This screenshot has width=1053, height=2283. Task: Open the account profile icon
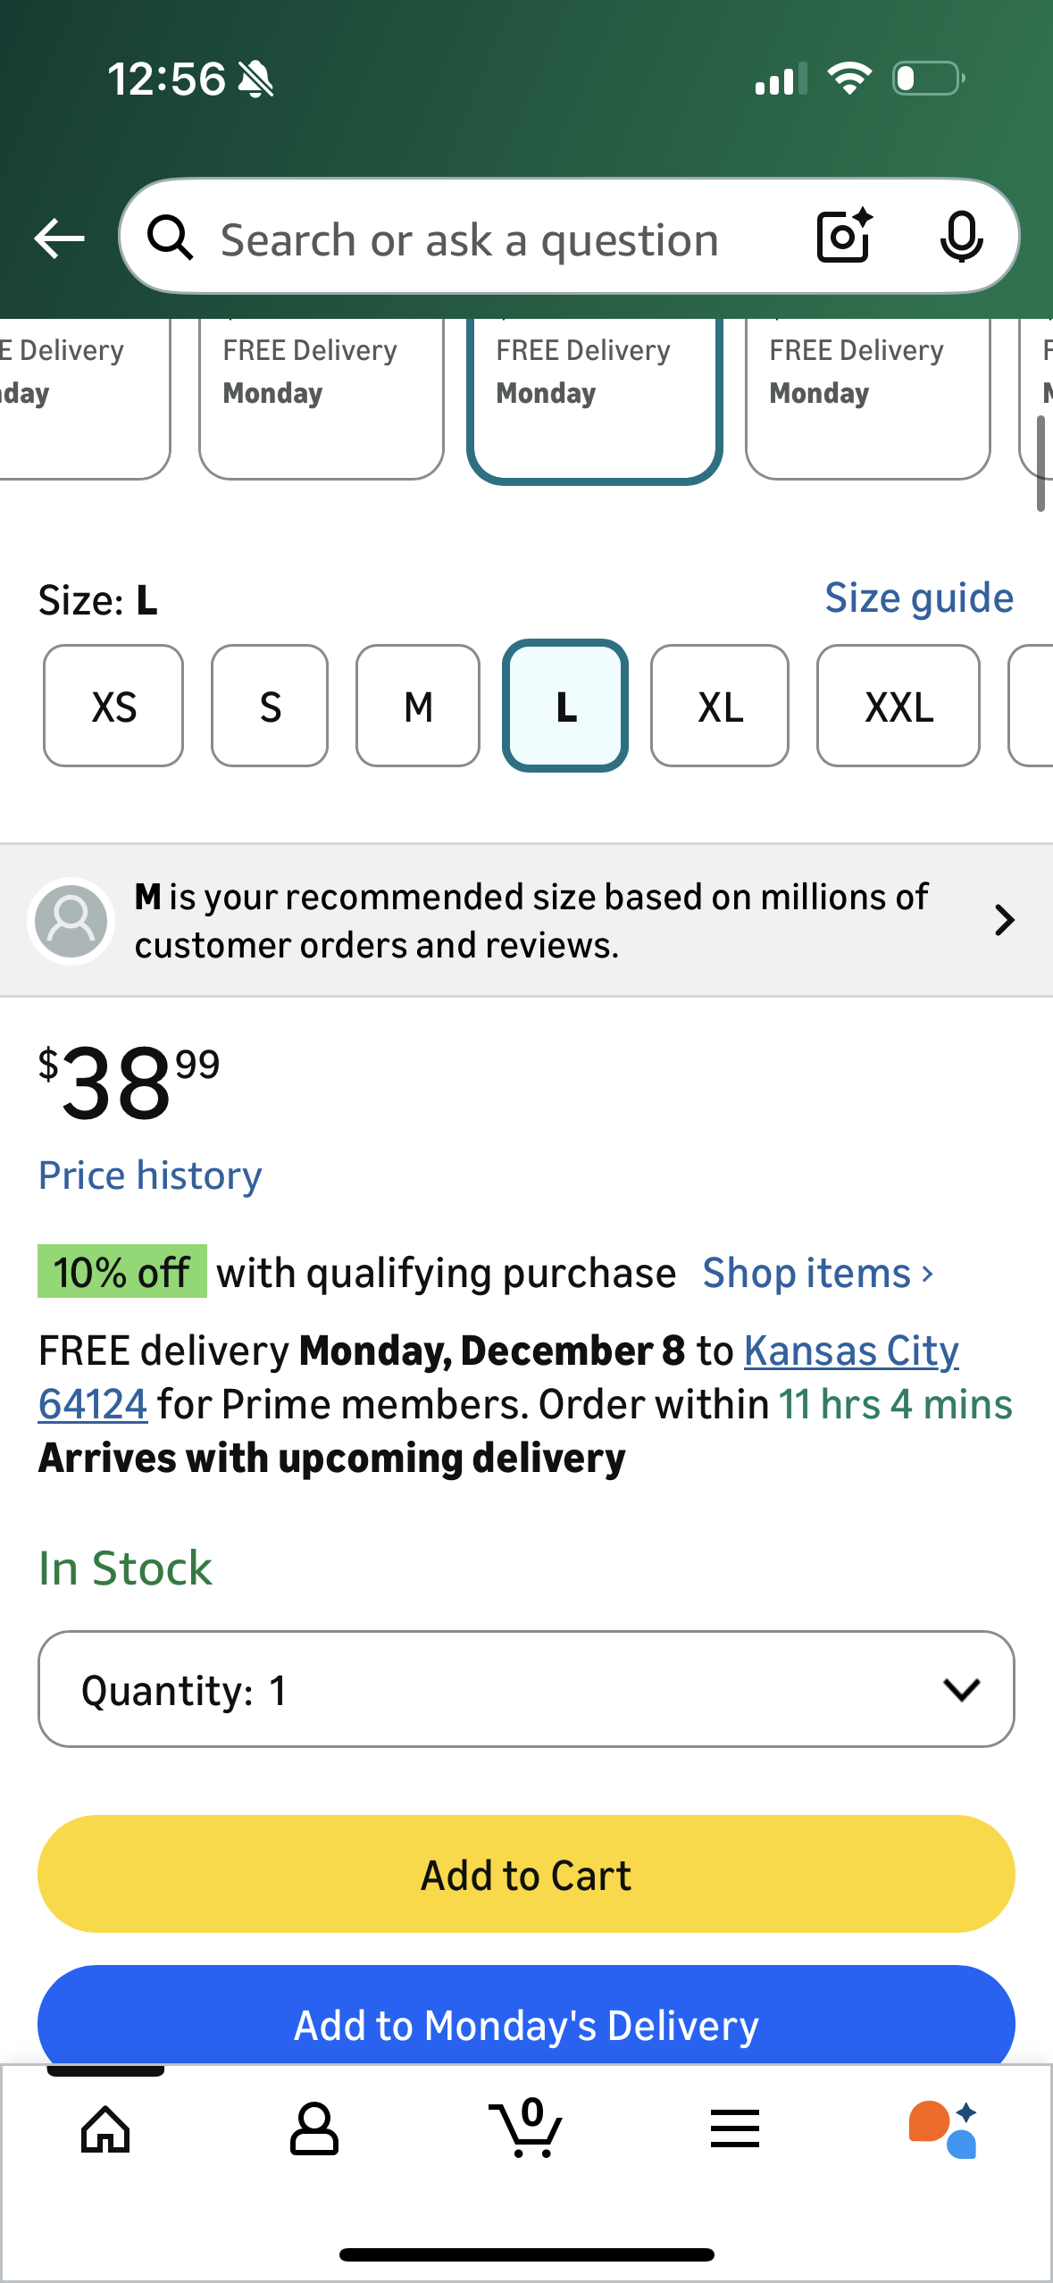(x=314, y=2129)
